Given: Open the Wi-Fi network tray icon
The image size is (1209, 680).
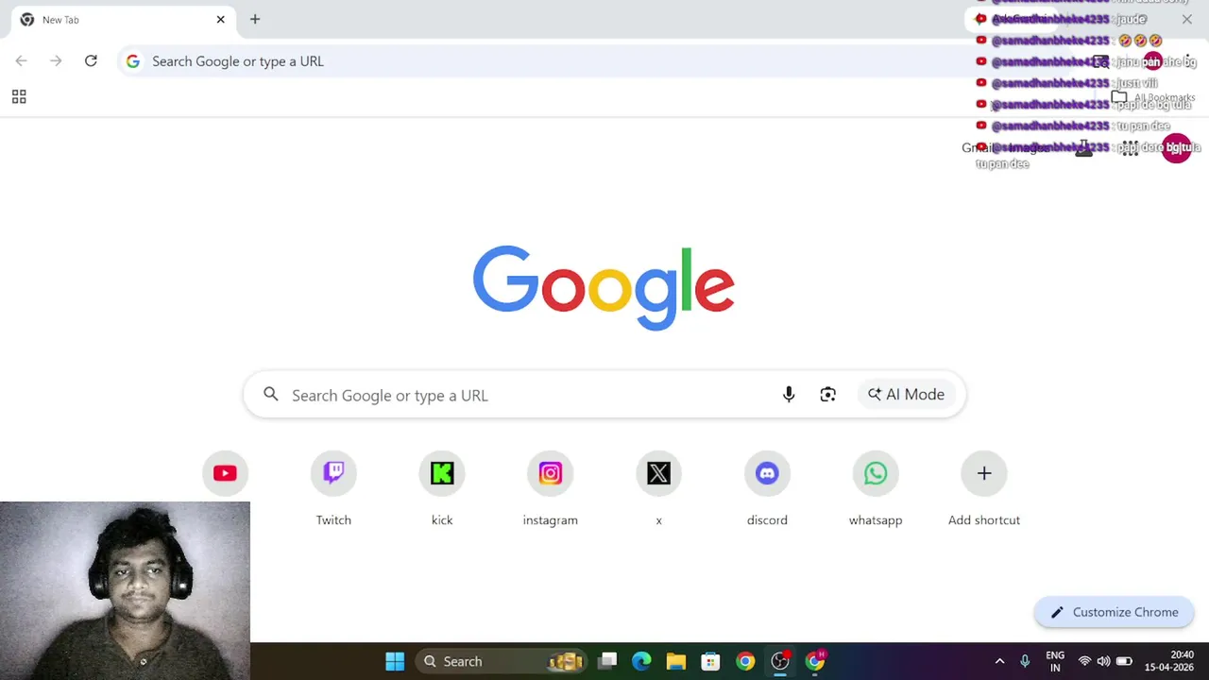Looking at the screenshot, I should coord(1084,661).
